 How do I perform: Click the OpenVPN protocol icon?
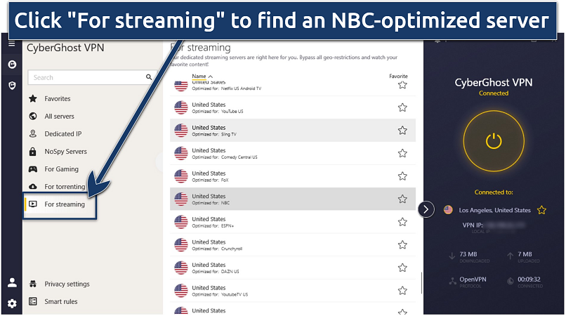point(453,281)
